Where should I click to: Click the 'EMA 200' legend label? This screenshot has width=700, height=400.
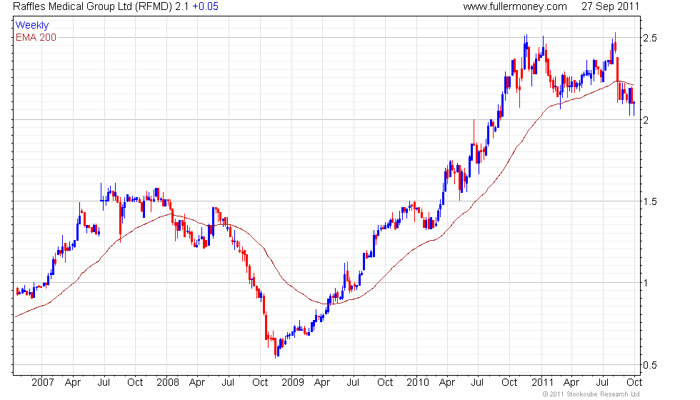(36, 37)
